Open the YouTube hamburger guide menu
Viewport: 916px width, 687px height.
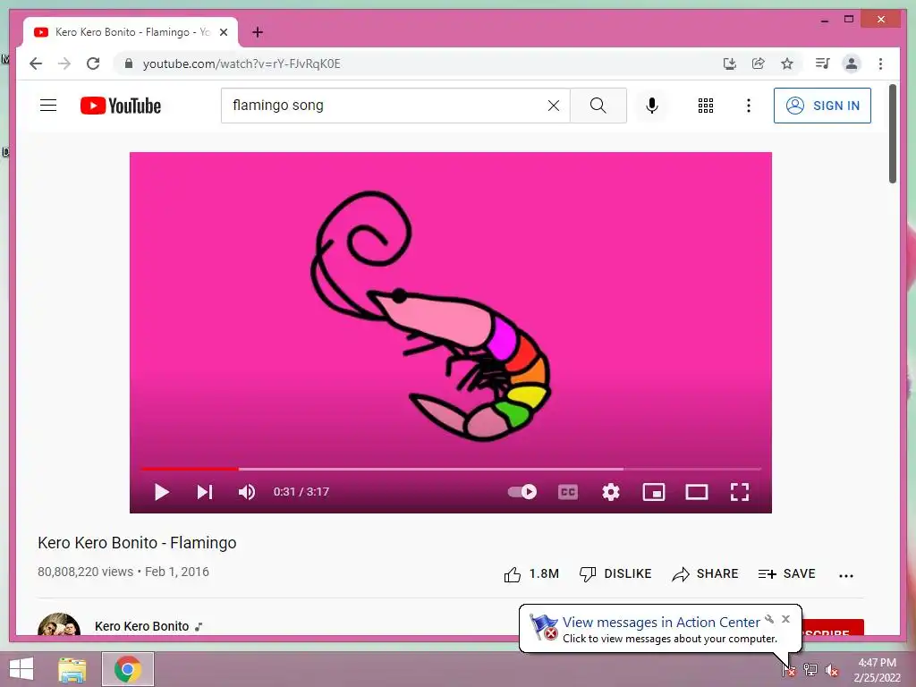click(x=48, y=106)
